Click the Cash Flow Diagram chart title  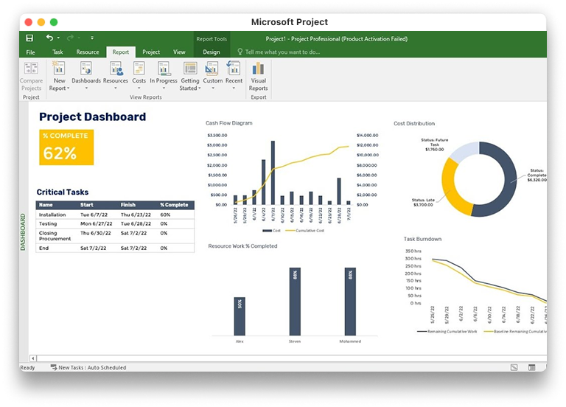229,123
